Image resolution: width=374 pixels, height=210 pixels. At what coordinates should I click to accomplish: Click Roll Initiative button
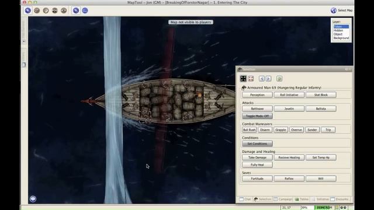289,94
